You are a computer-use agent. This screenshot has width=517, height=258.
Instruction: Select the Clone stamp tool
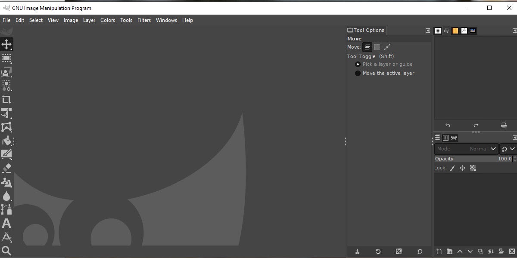click(x=6, y=182)
